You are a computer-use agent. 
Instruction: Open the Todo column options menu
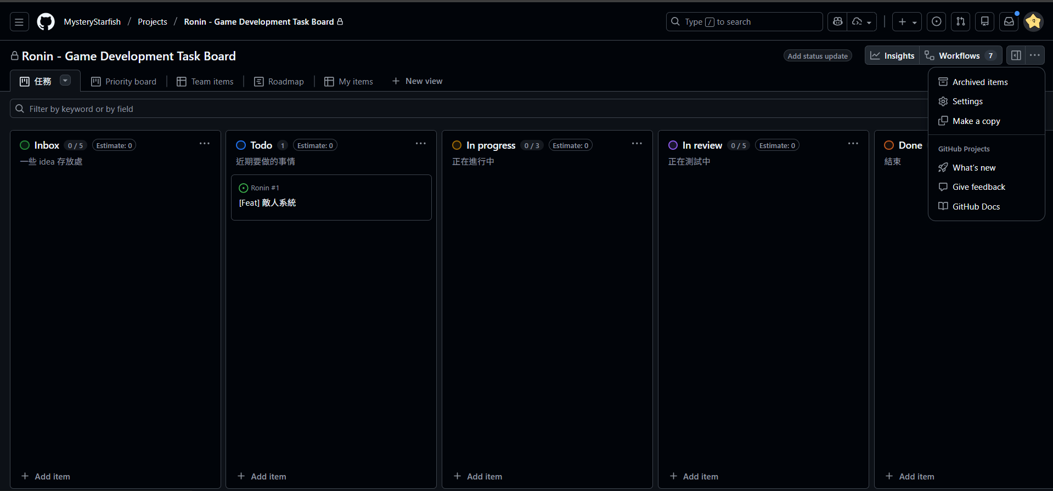[x=421, y=144]
